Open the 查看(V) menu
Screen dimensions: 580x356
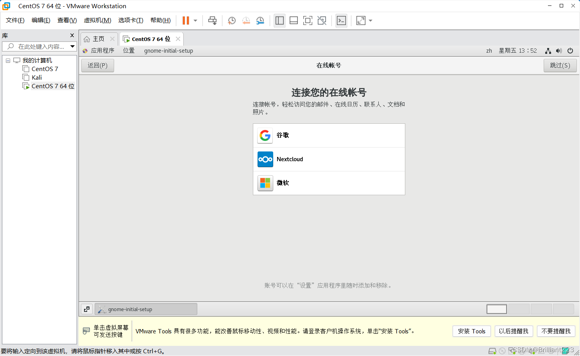click(x=67, y=20)
